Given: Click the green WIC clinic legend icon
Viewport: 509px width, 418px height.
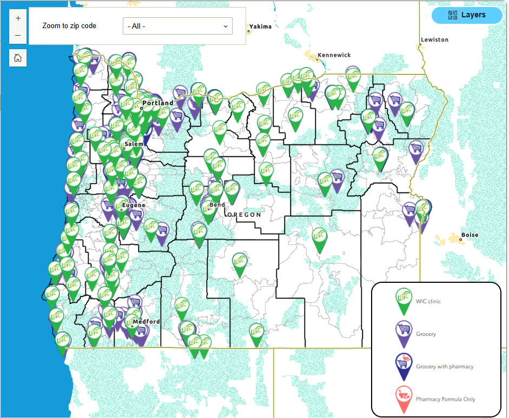Looking at the screenshot, I should pos(404,302).
